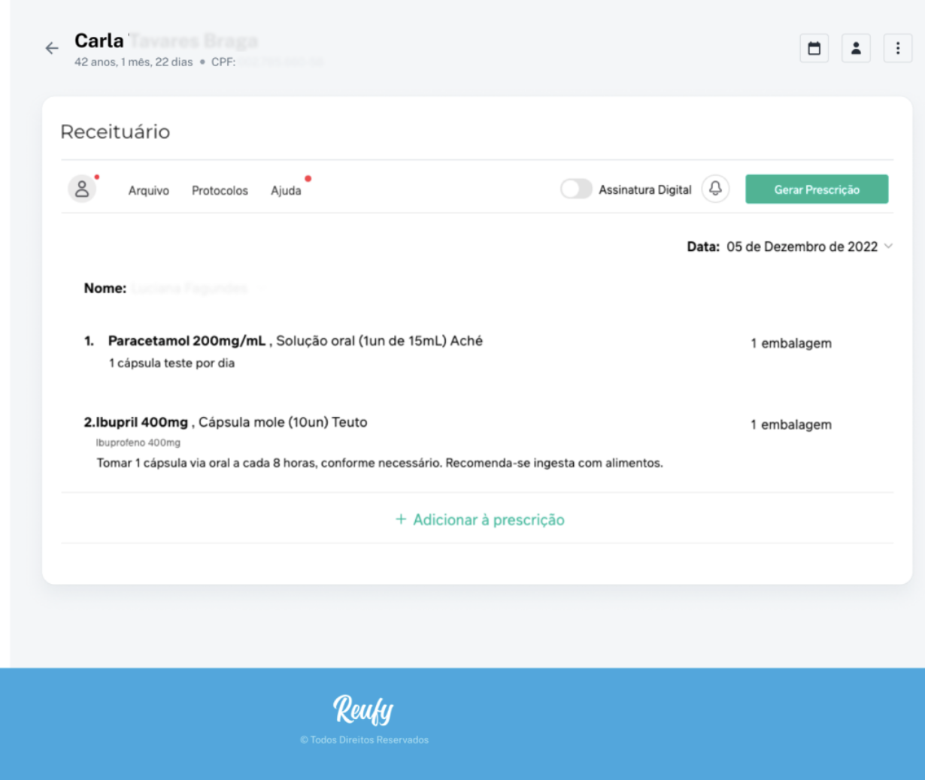Open the Arquivo menu
925x780 pixels.
click(149, 191)
